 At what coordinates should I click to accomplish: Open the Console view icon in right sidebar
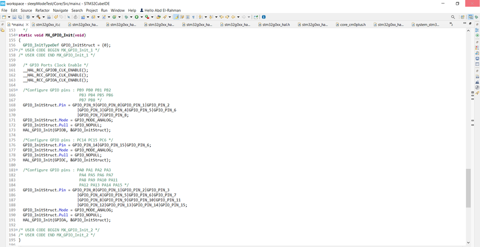(x=477, y=59)
